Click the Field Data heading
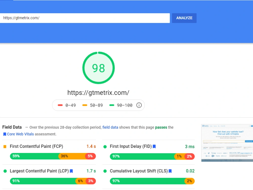Viewport: 253px width, 190px height. (x=12, y=127)
